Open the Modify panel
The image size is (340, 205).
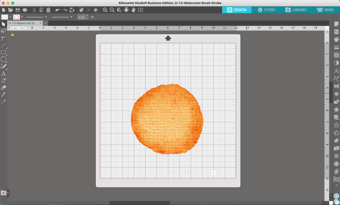[x=336, y=102]
